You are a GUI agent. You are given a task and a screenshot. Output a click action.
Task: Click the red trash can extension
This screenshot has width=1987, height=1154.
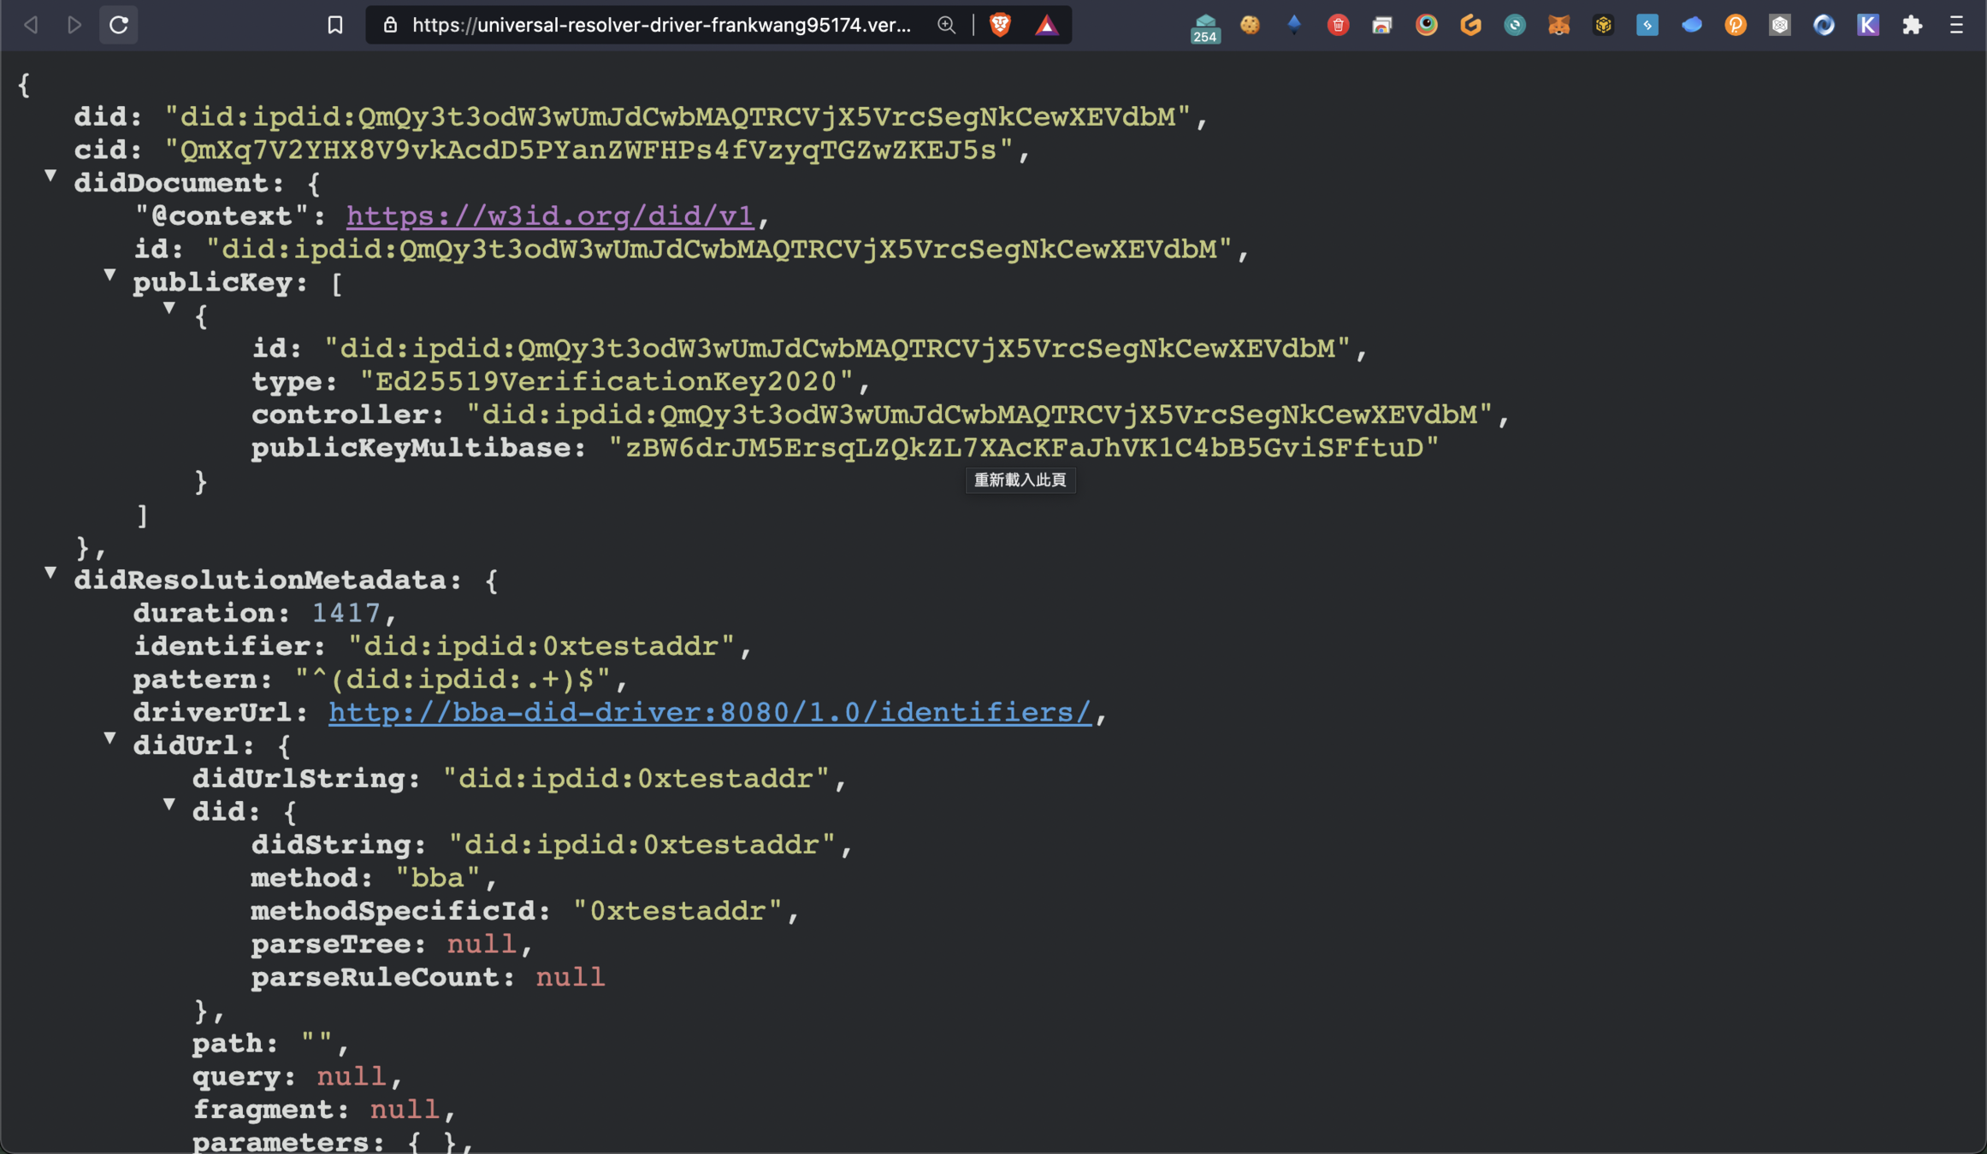click(x=1338, y=25)
